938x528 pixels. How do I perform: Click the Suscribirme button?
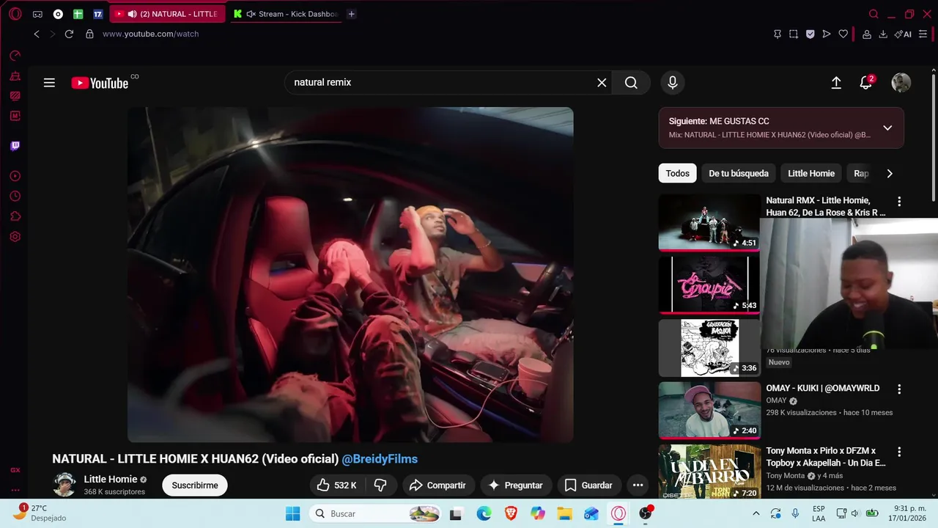point(195,485)
